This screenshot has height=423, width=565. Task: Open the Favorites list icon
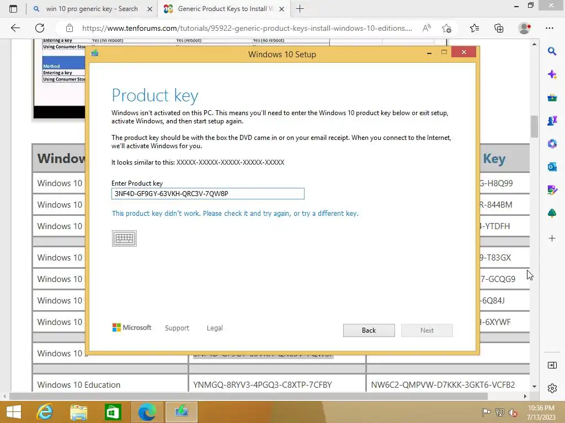(475, 28)
